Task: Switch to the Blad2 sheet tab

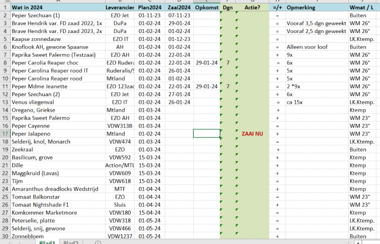Action: [x=71, y=243]
